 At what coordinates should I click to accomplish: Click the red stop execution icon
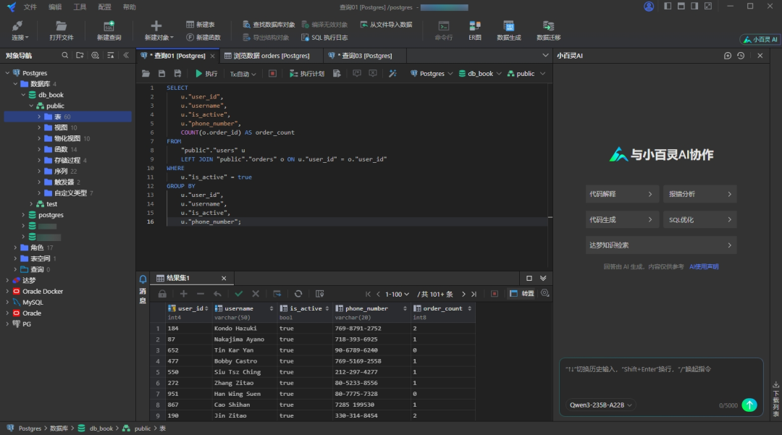(x=272, y=74)
